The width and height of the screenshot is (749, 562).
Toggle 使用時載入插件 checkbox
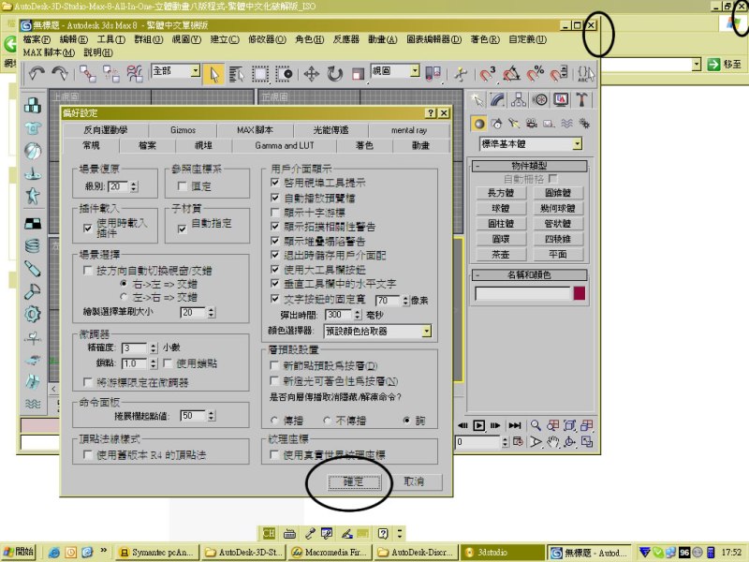pyautogui.click(x=87, y=228)
